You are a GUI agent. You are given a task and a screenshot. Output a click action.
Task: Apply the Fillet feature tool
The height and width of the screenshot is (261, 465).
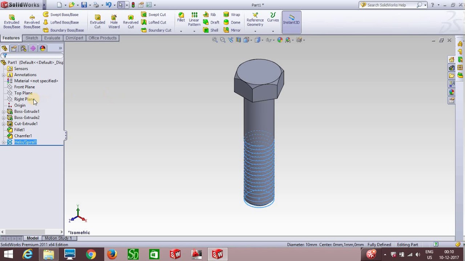[181, 17]
